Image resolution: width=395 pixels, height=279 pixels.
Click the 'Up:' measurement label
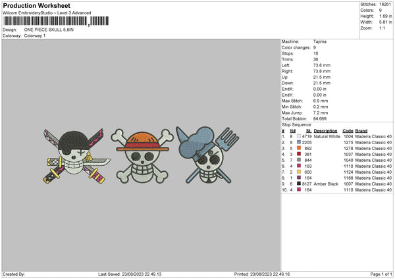click(x=285, y=77)
